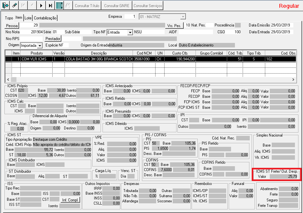Viewport: 303px width, 213px height.
Task: Click ICMS Próprio CST field 020
Action: (23, 90)
